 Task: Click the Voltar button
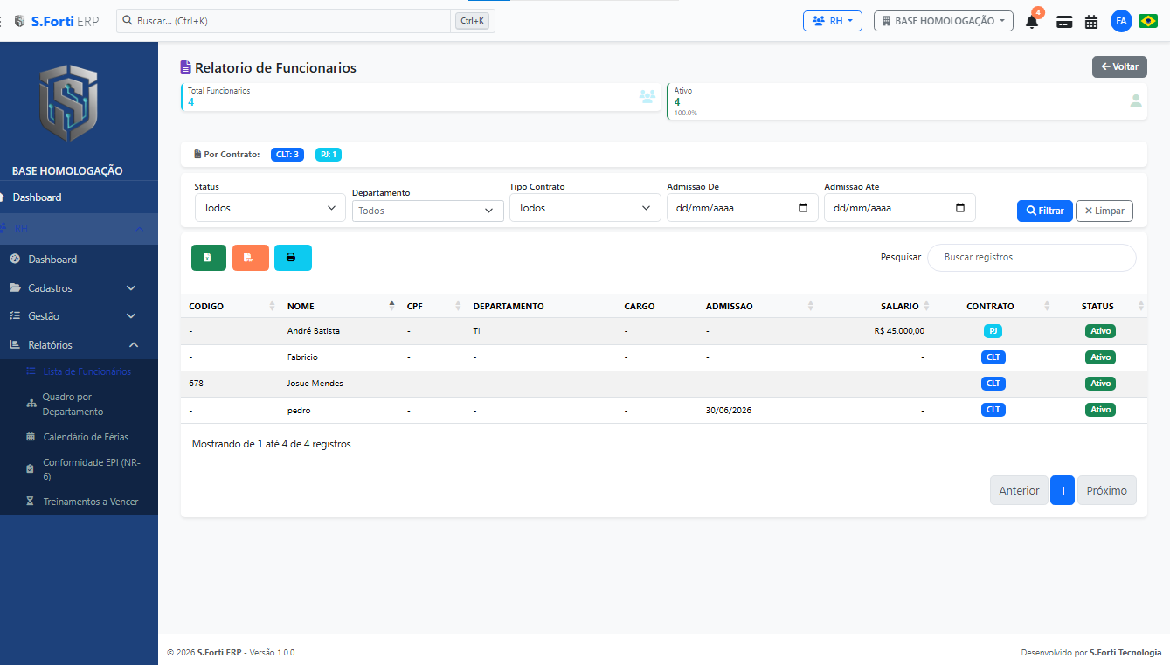[x=1119, y=66]
